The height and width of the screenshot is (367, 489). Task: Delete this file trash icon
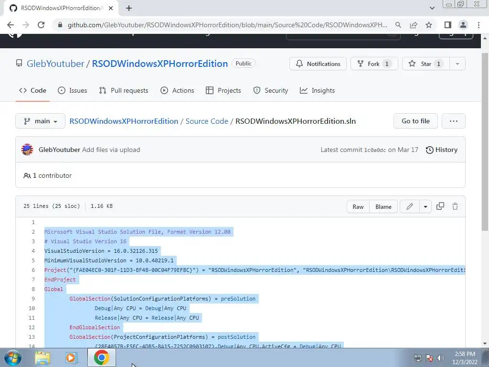[455, 206]
